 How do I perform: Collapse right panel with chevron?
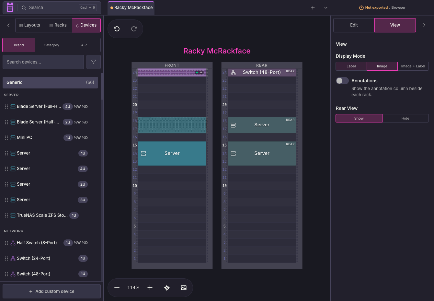[424, 25]
